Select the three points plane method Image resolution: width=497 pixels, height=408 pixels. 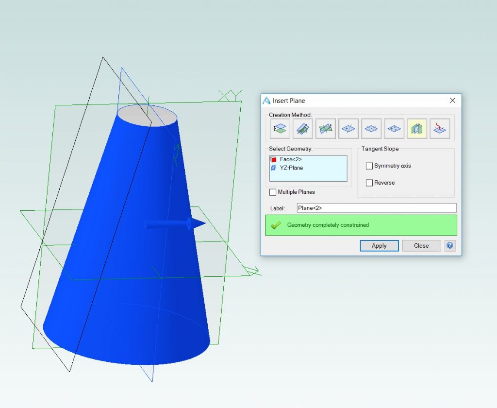[x=394, y=129]
